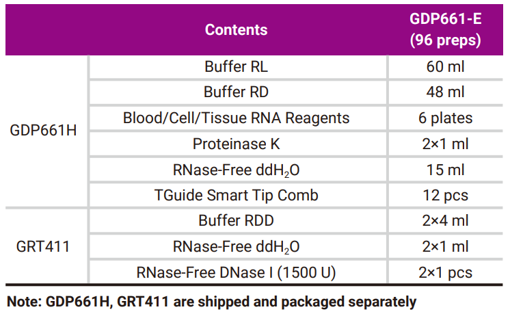Click the 6 plates quantity cell
Viewport: 510px width, 314px height.
click(445, 118)
